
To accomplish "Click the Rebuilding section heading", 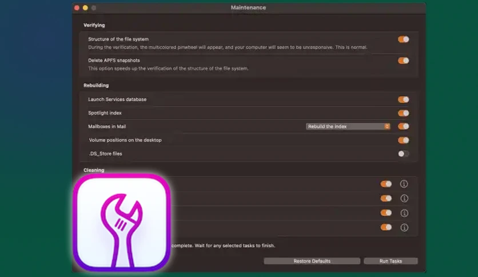I will pyautogui.click(x=96, y=85).
